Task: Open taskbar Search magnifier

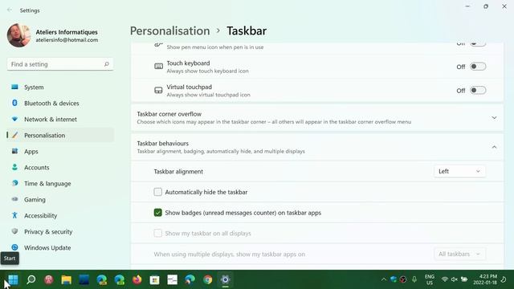Action: (x=31, y=279)
